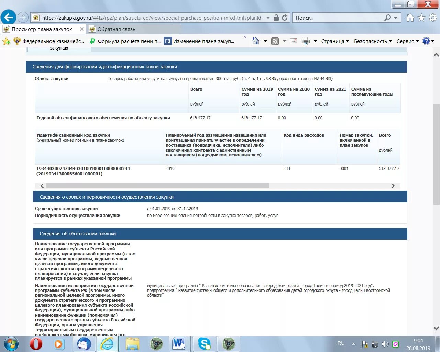This screenshot has width=440, height=352.
Task: Click the Сведения об обосновании закупки header
Action: point(220,234)
